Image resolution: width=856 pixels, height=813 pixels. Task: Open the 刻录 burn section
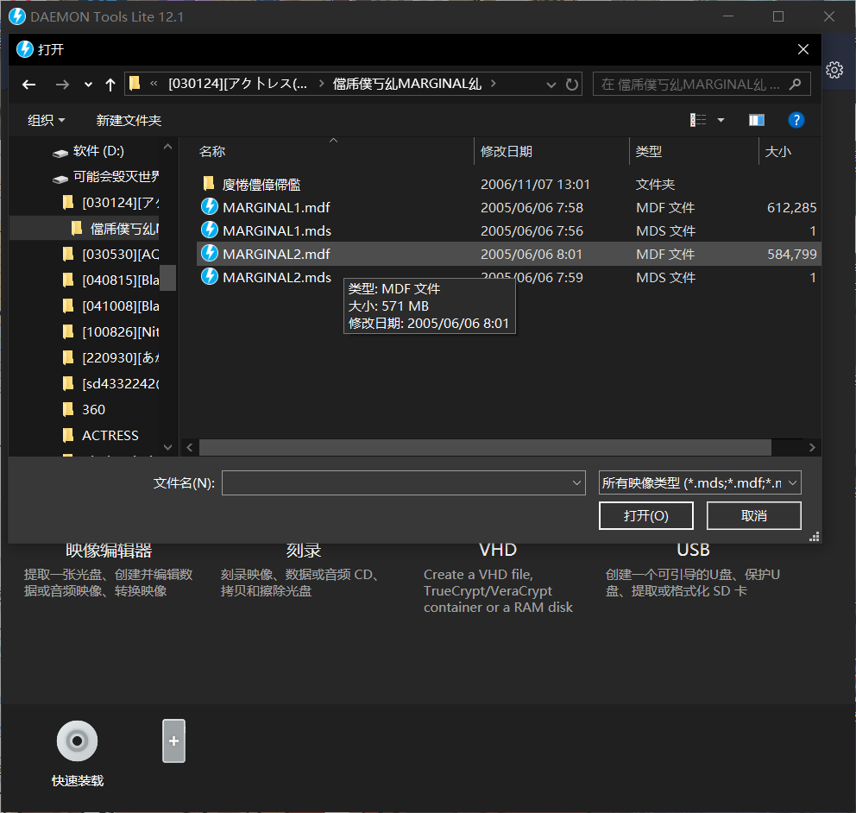[x=304, y=551]
